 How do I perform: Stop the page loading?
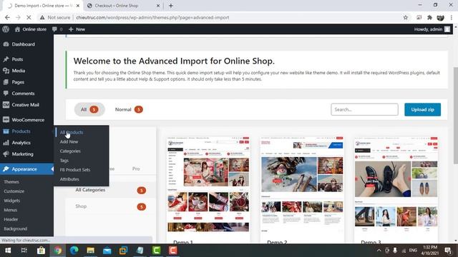pyautogui.click(x=29, y=17)
